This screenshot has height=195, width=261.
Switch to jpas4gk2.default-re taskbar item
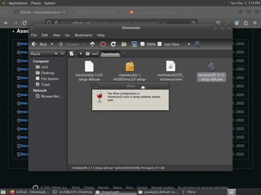[x=159, y=192]
